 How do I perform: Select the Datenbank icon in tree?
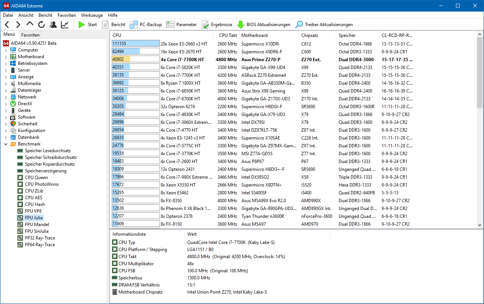[x=13, y=137]
